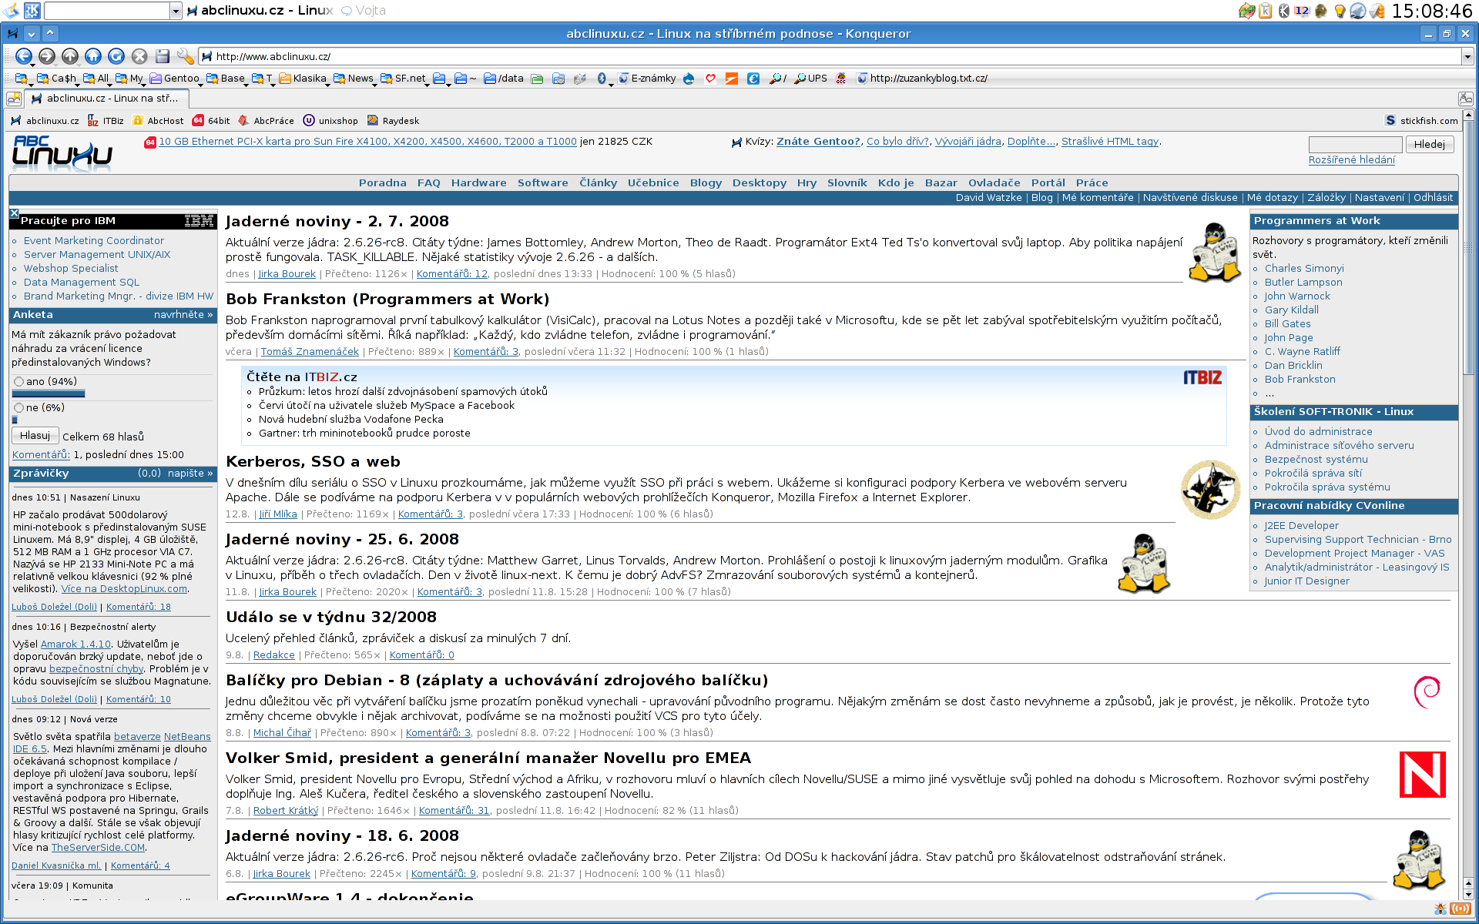Expand the SF.net bookmarks folder
1479x924 pixels.
403,79
